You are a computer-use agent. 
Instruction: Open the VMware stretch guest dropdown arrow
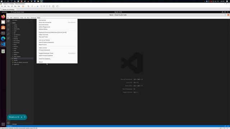[59, 6]
